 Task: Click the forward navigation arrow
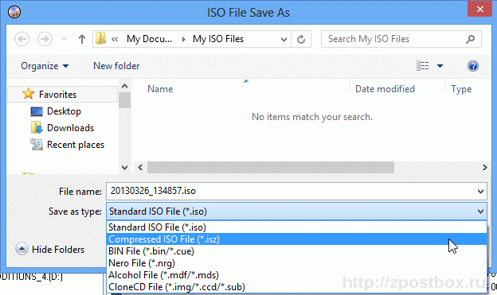point(45,39)
